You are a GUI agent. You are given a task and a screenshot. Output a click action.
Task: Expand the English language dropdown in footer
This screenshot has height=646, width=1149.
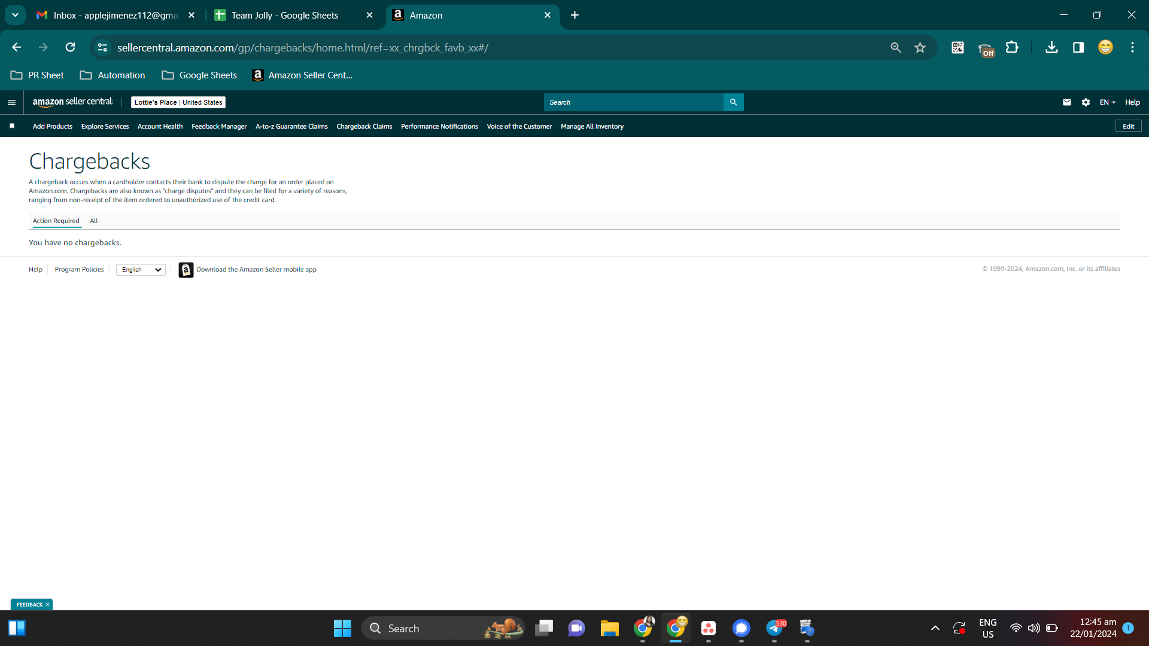[x=141, y=270]
